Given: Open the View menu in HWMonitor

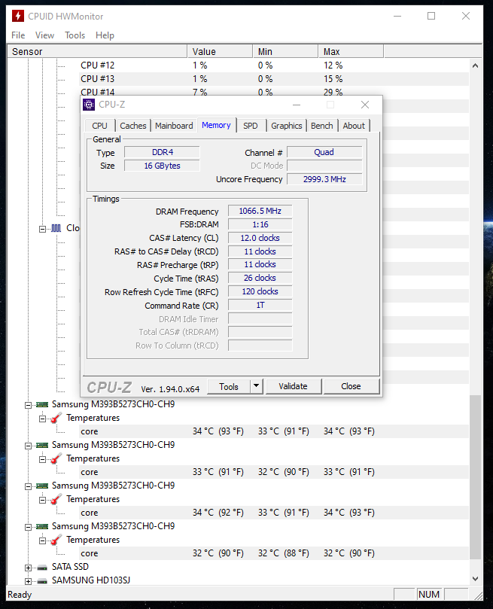Looking at the screenshot, I should point(44,35).
